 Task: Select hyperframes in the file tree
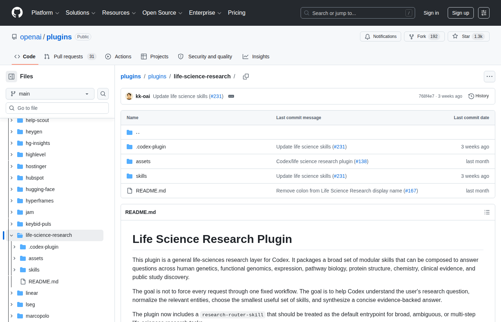[40, 201]
